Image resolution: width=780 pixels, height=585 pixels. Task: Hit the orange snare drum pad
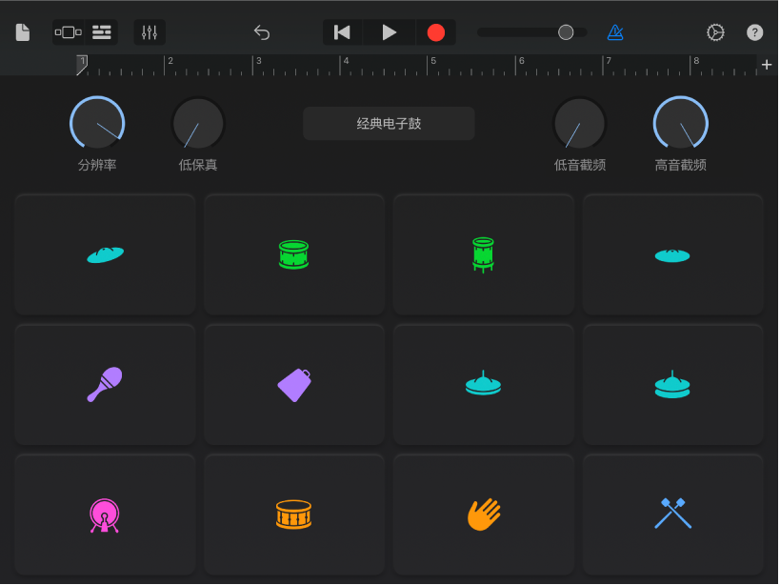click(294, 514)
